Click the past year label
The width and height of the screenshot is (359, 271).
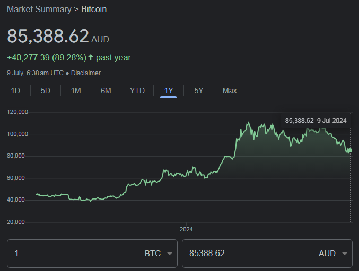click(113, 57)
